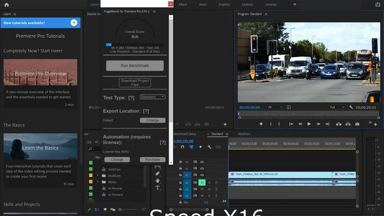Change the License Key
Viewport: 384px width, 216px height.
point(117,160)
